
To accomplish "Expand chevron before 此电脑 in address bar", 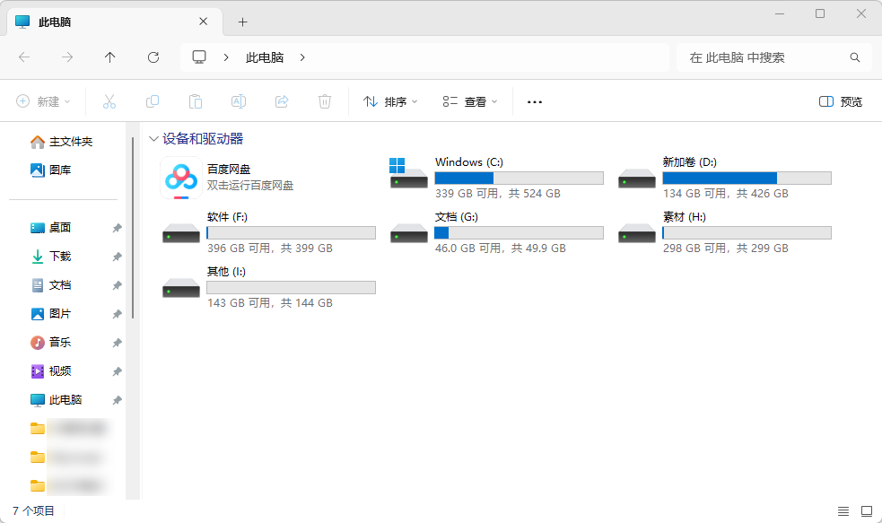I will pos(226,57).
